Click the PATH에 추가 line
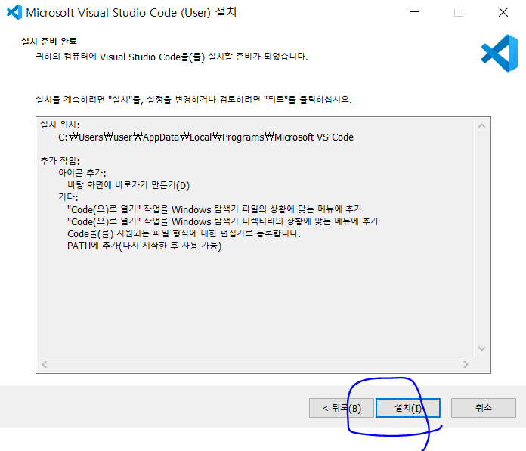This screenshot has width=526, height=451. pos(144,246)
